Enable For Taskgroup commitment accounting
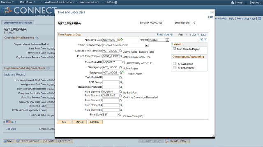Viewport: 263px width, 147px height. coord(174,64)
